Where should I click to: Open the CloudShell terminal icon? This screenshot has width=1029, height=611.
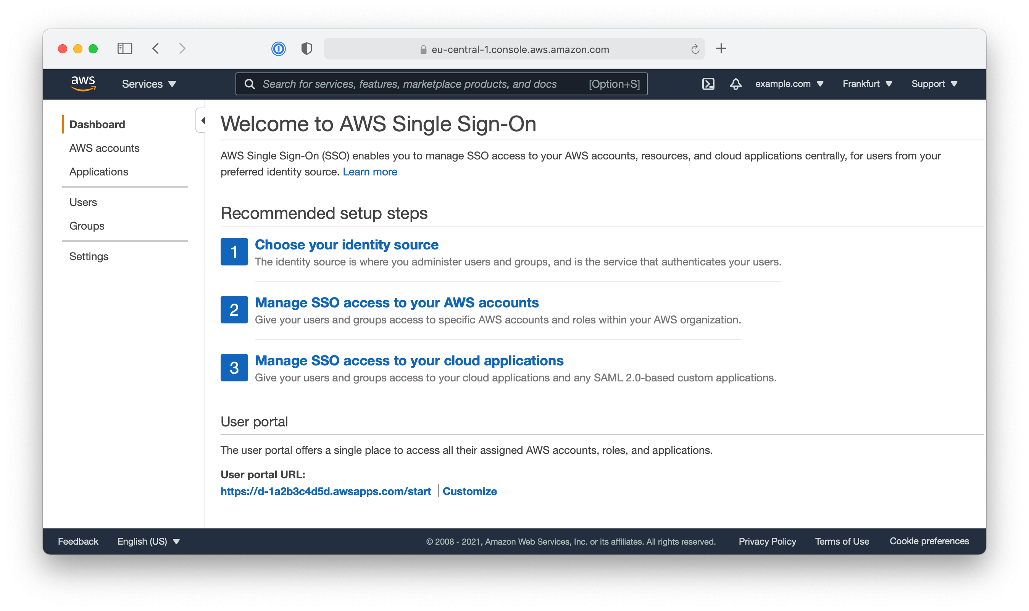(x=708, y=84)
